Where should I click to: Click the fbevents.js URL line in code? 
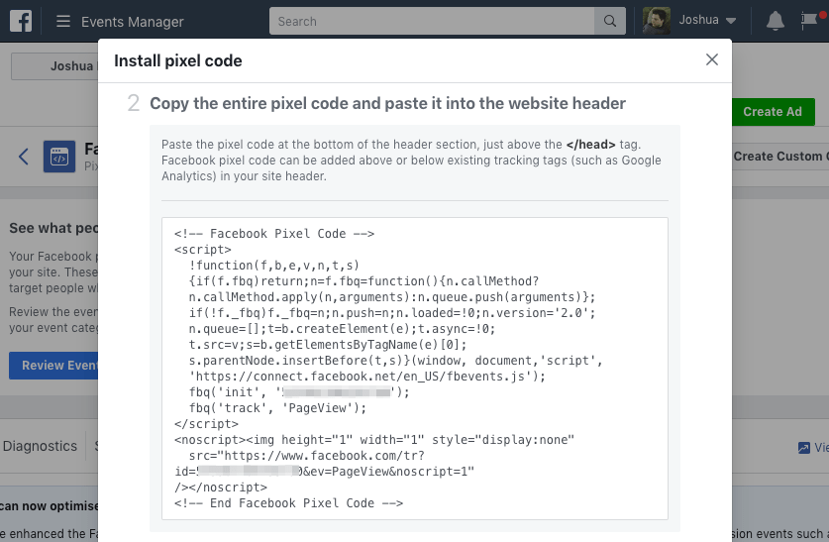(x=366, y=377)
